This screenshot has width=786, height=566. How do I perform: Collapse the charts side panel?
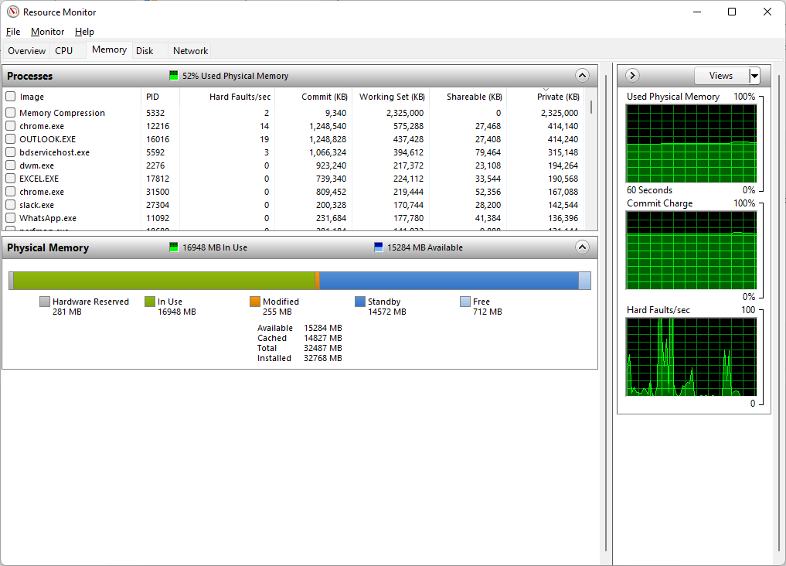[632, 75]
